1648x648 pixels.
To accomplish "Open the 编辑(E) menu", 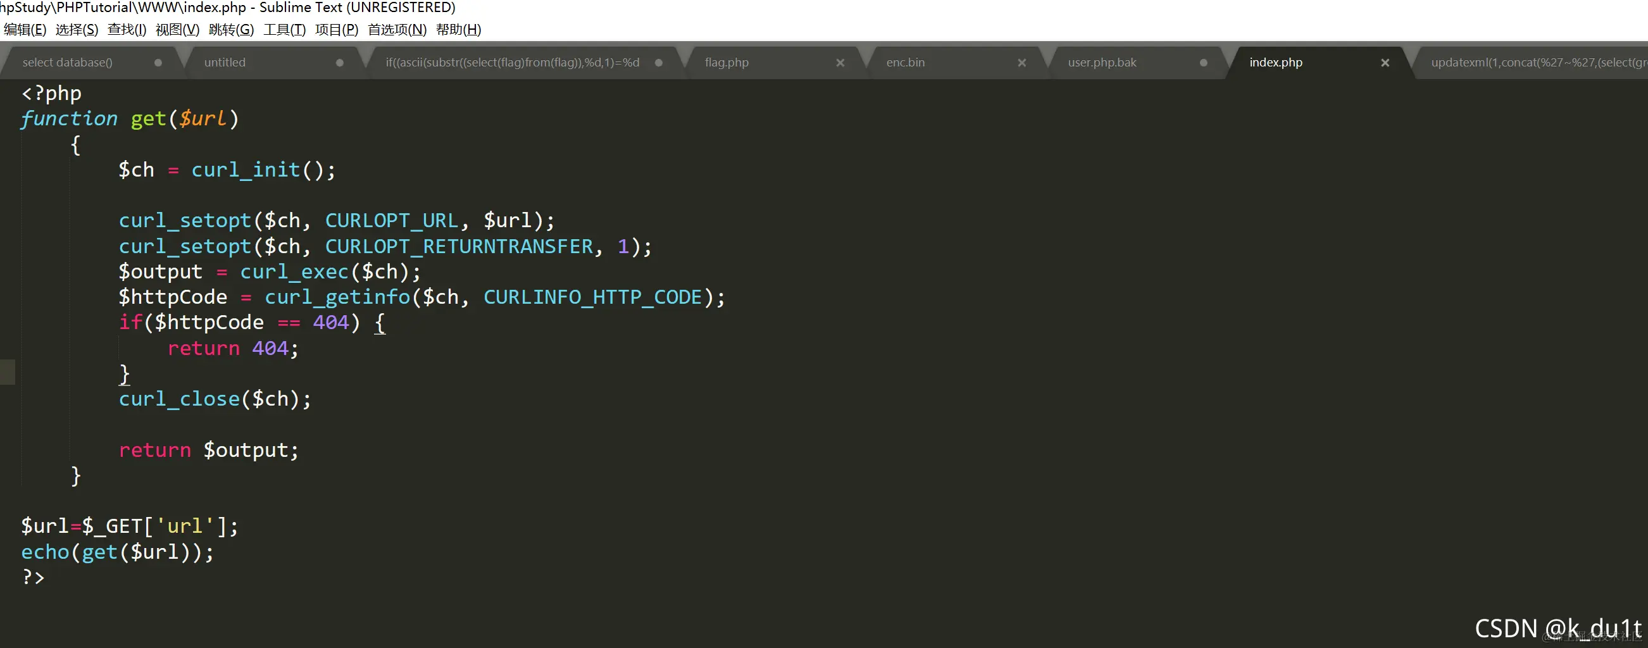I will (25, 29).
